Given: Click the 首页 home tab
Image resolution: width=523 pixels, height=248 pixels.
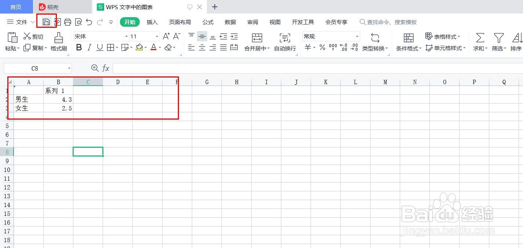Looking at the screenshot, I should pyautogui.click(x=16, y=7).
